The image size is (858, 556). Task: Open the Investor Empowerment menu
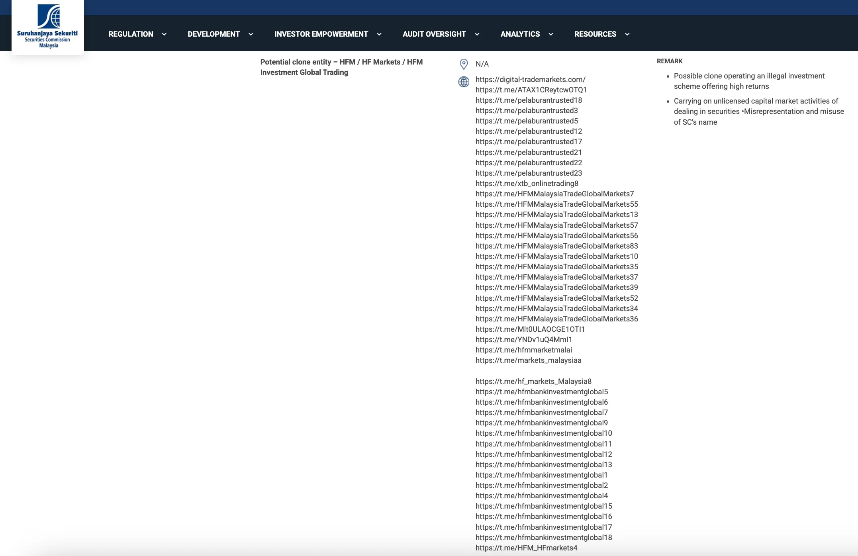[321, 34]
